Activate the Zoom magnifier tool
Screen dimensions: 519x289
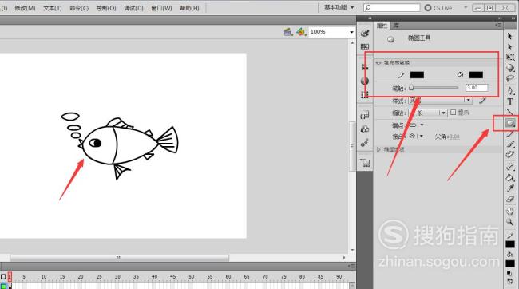[510, 222]
